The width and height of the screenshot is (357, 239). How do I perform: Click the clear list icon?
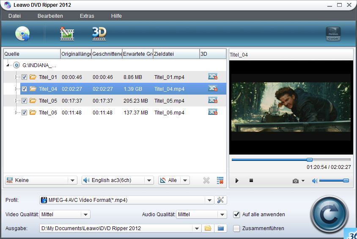click(220, 180)
